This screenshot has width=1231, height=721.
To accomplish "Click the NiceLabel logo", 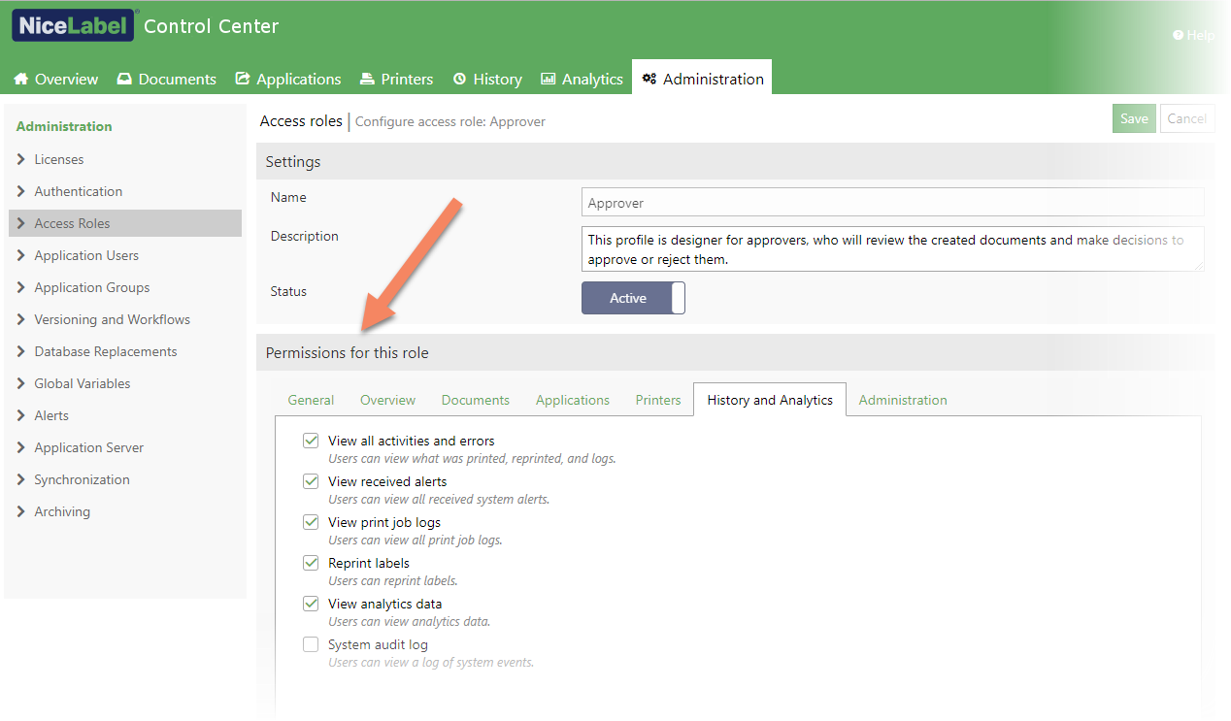I will (x=75, y=25).
